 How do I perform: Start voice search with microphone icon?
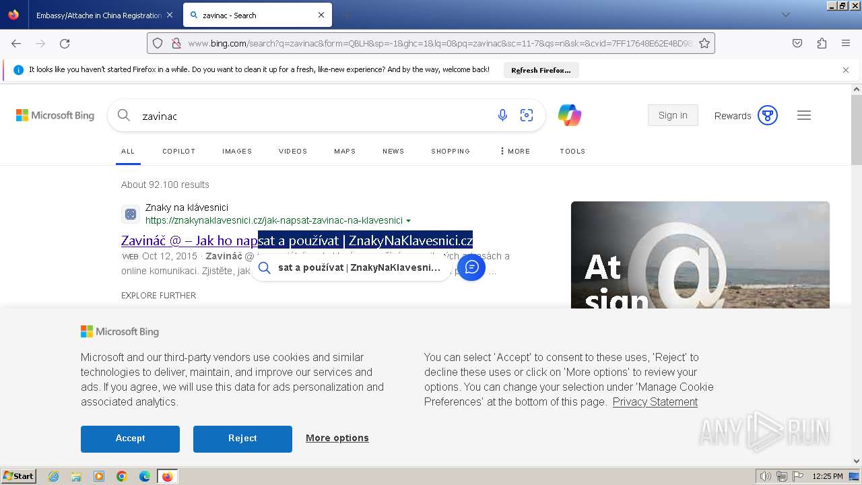point(502,115)
